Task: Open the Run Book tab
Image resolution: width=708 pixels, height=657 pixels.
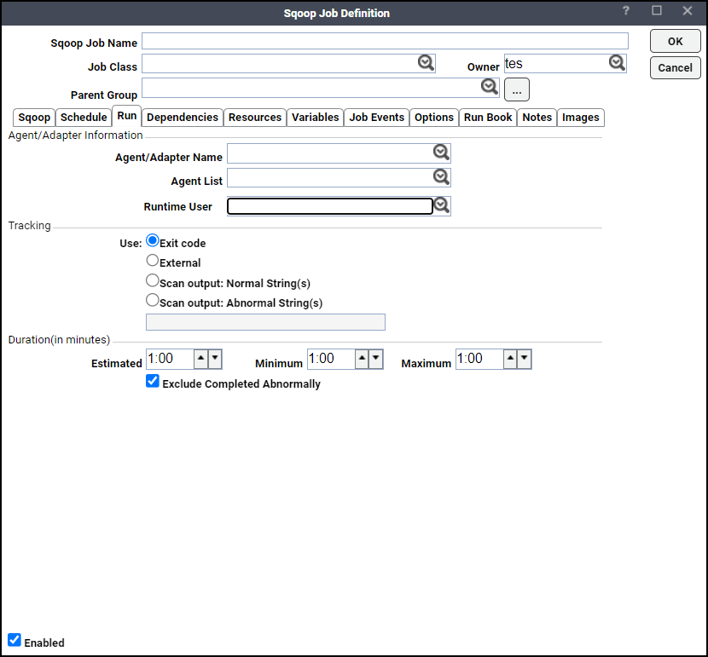Action: tap(488, 118)
